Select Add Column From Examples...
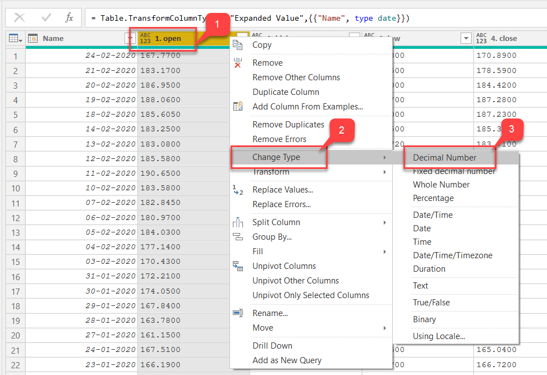Image resolution: width=547 pixels, height=375 pixels. point(307,107)
